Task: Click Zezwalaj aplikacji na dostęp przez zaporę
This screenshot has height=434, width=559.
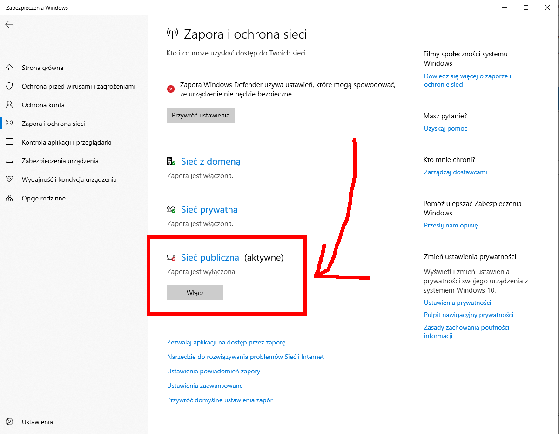Action: click(x=226, y=342)
